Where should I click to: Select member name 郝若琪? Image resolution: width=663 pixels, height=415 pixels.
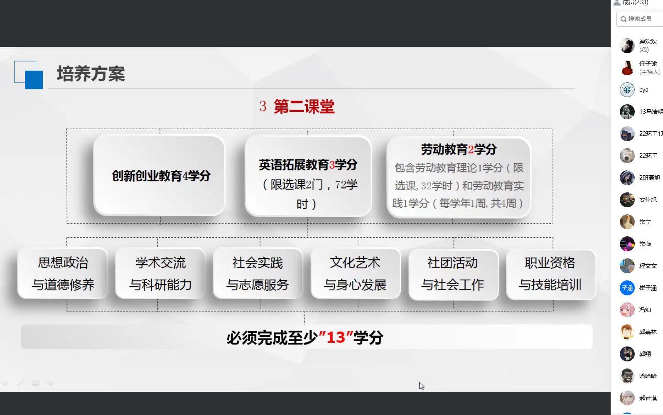[648, 398]
